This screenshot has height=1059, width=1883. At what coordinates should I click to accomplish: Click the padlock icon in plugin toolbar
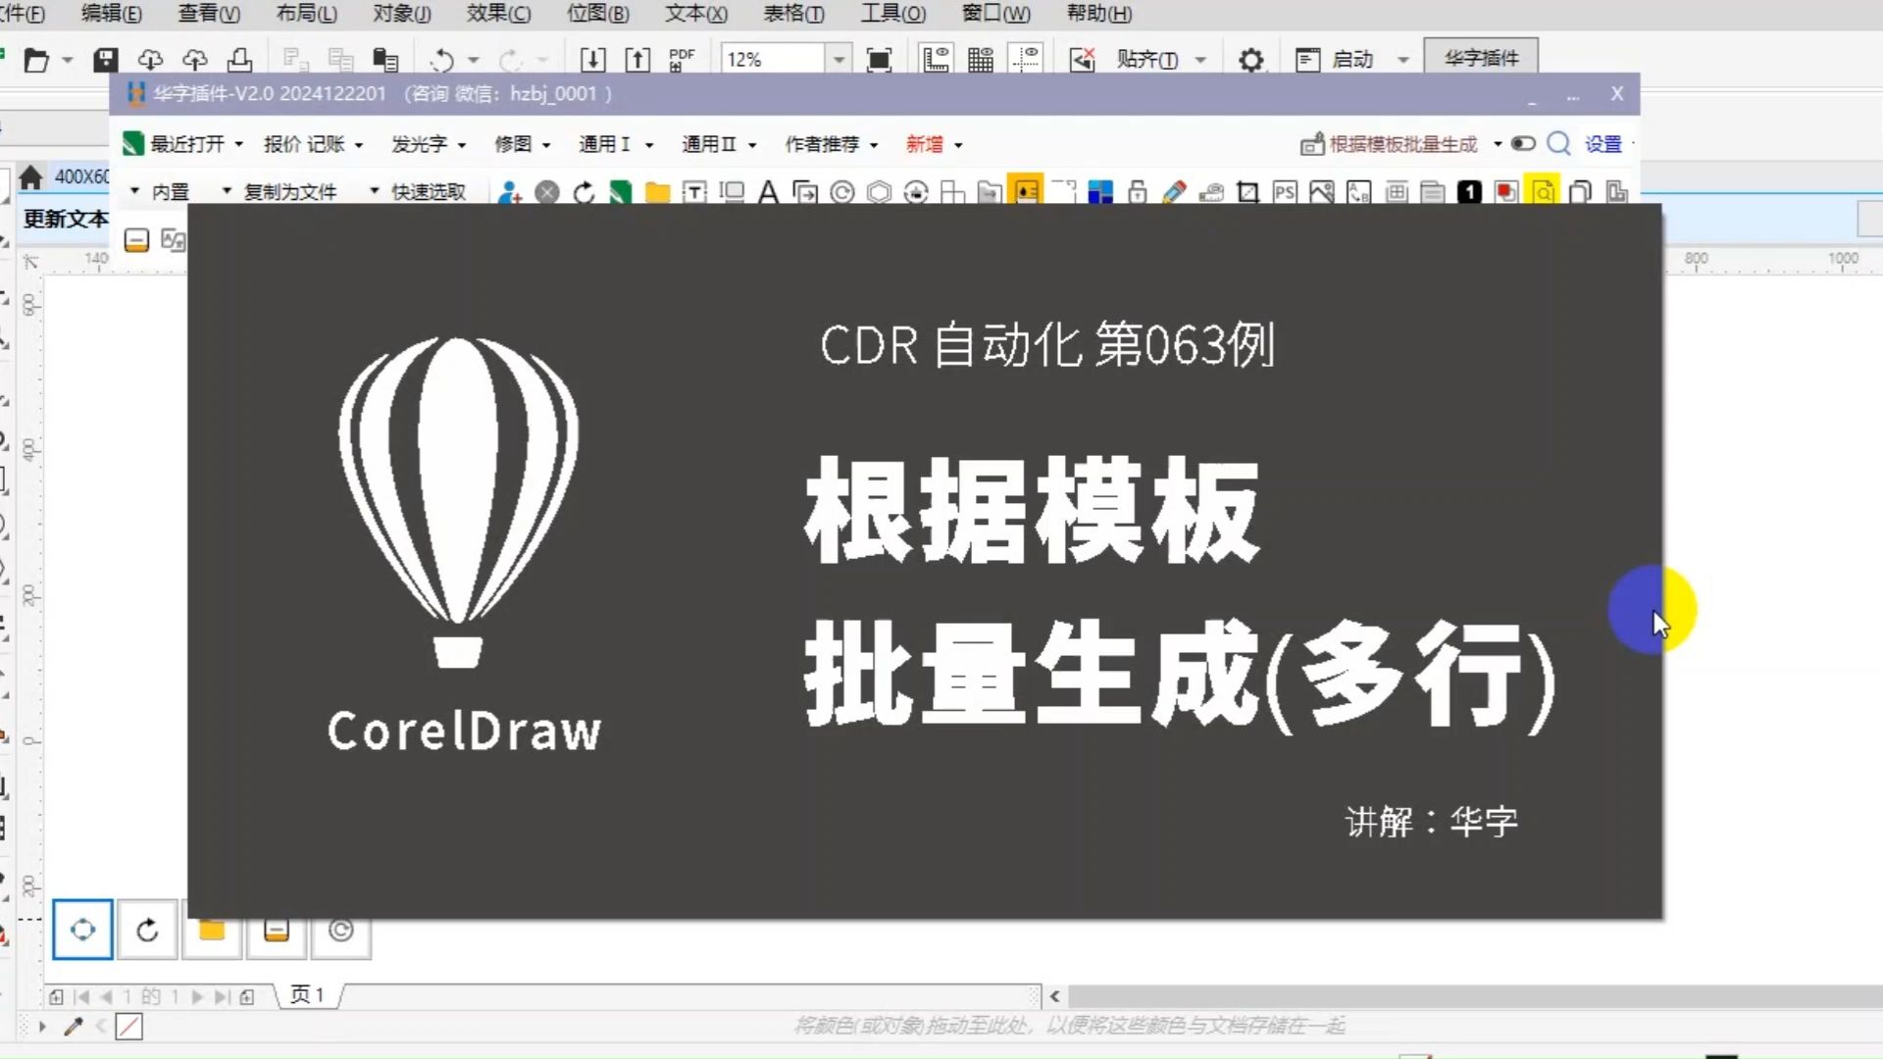pos(1138,192)
